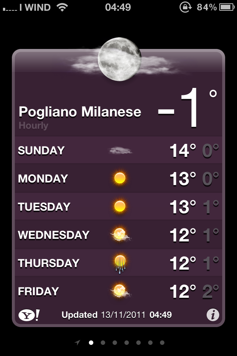Switch to the second page dot
The height and width of the screenshot is (356, 237).
(x=103, y=343)
